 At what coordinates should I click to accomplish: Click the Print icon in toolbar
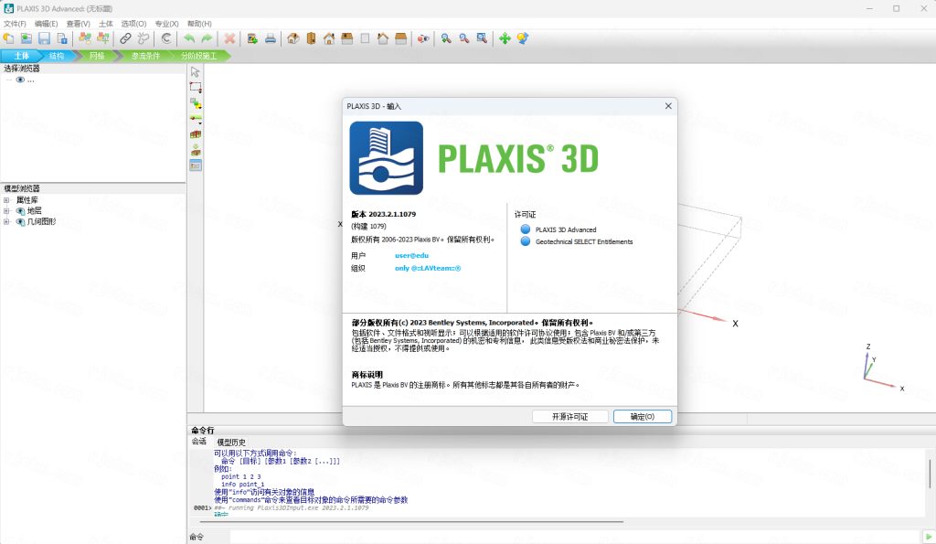271,38
